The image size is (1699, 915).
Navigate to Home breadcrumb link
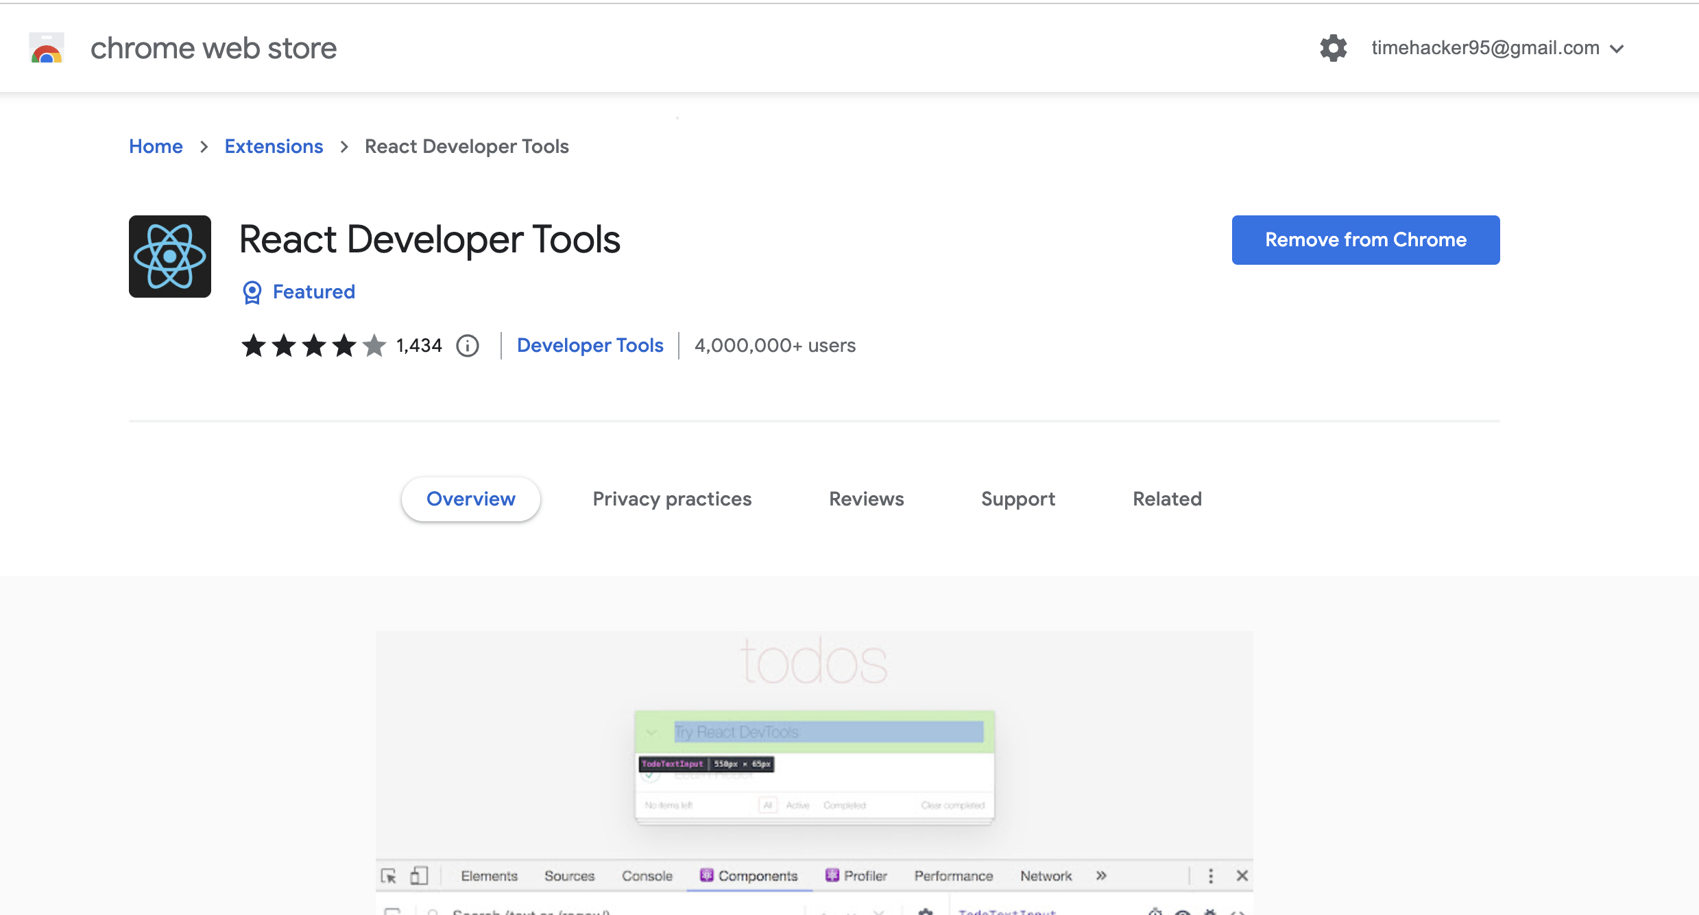(156, 146)
